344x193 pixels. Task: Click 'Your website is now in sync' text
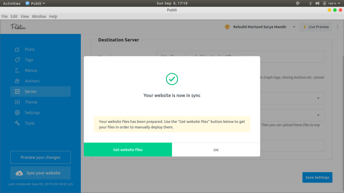coord(172,95)
